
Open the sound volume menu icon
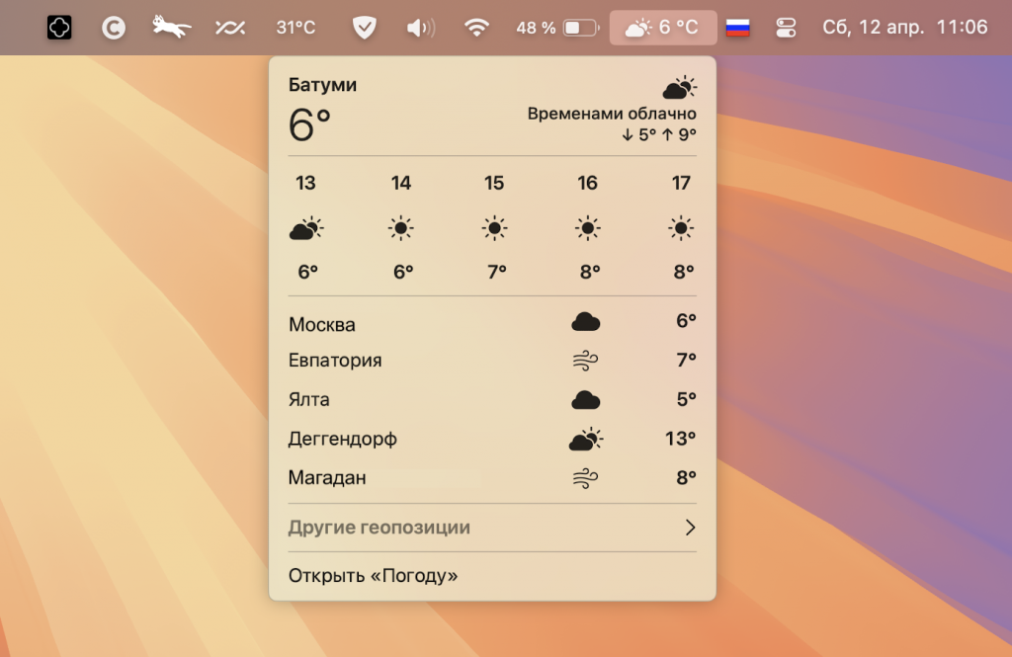421,28
